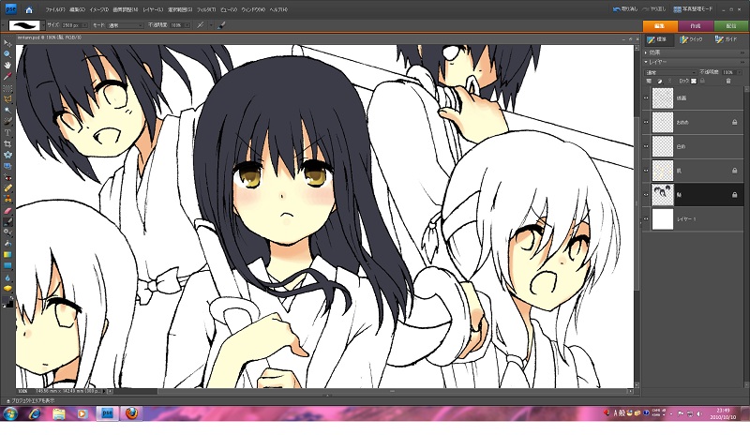Open the brush size dropdown
750x435 pixels.
(84, 25)
